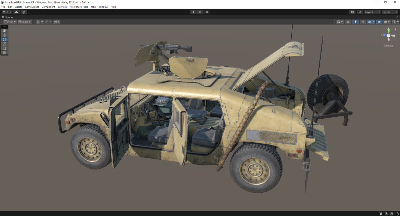Toggle scene effects (skybox, fog)
This screenshot has width=400, height=216.
pyautogui.click(x=369, y=22)
